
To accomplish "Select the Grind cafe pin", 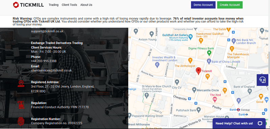I will click(x=261, y=96).
